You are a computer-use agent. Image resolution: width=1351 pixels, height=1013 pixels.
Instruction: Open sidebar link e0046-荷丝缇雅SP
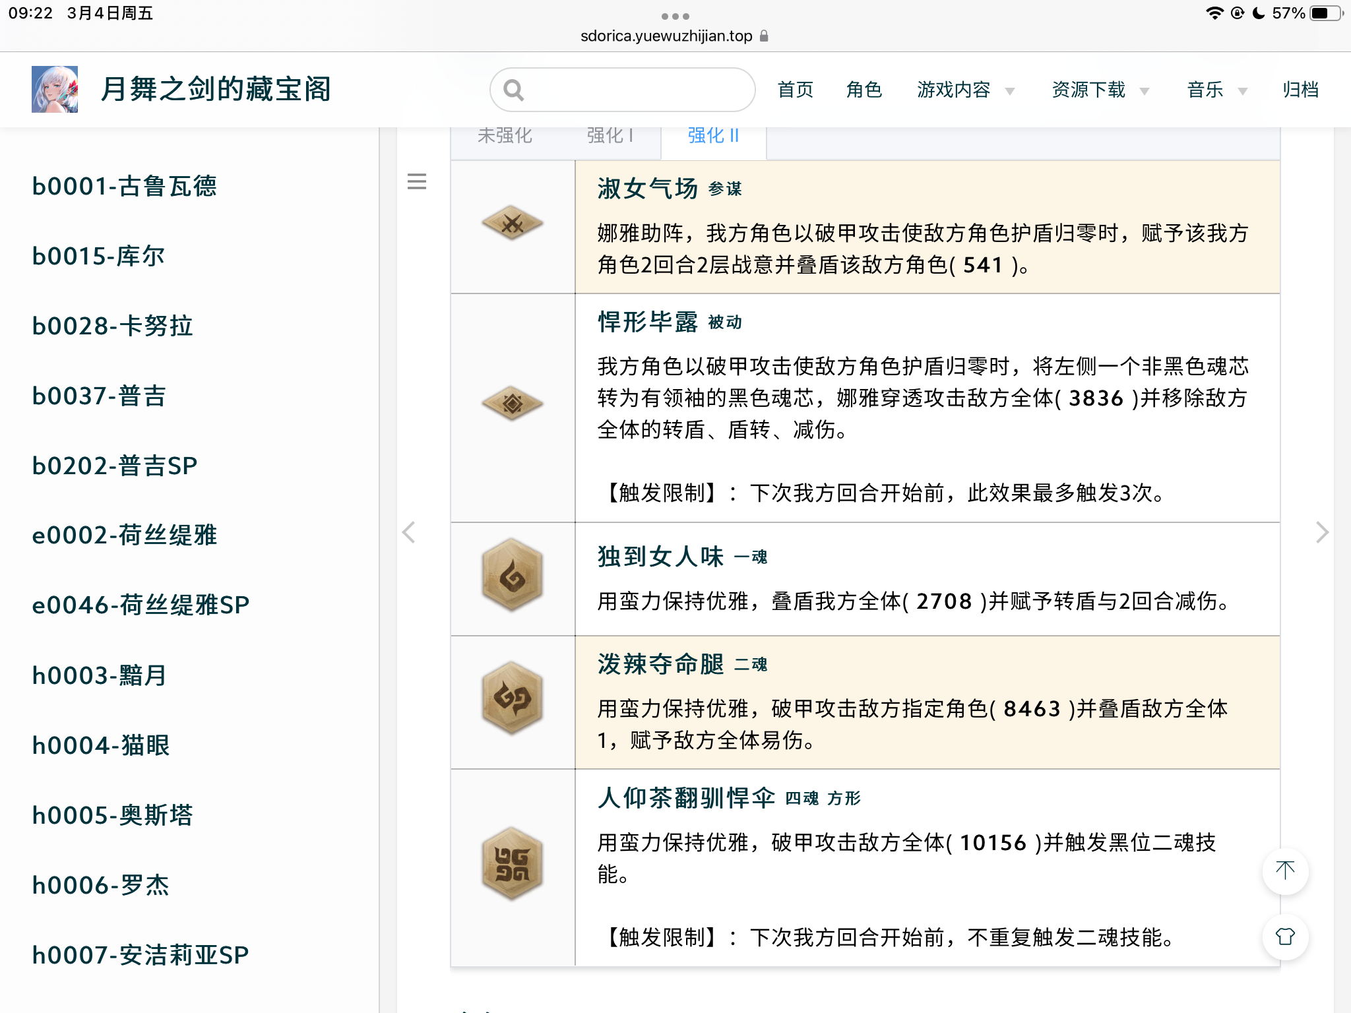click(x=141, y=605)
